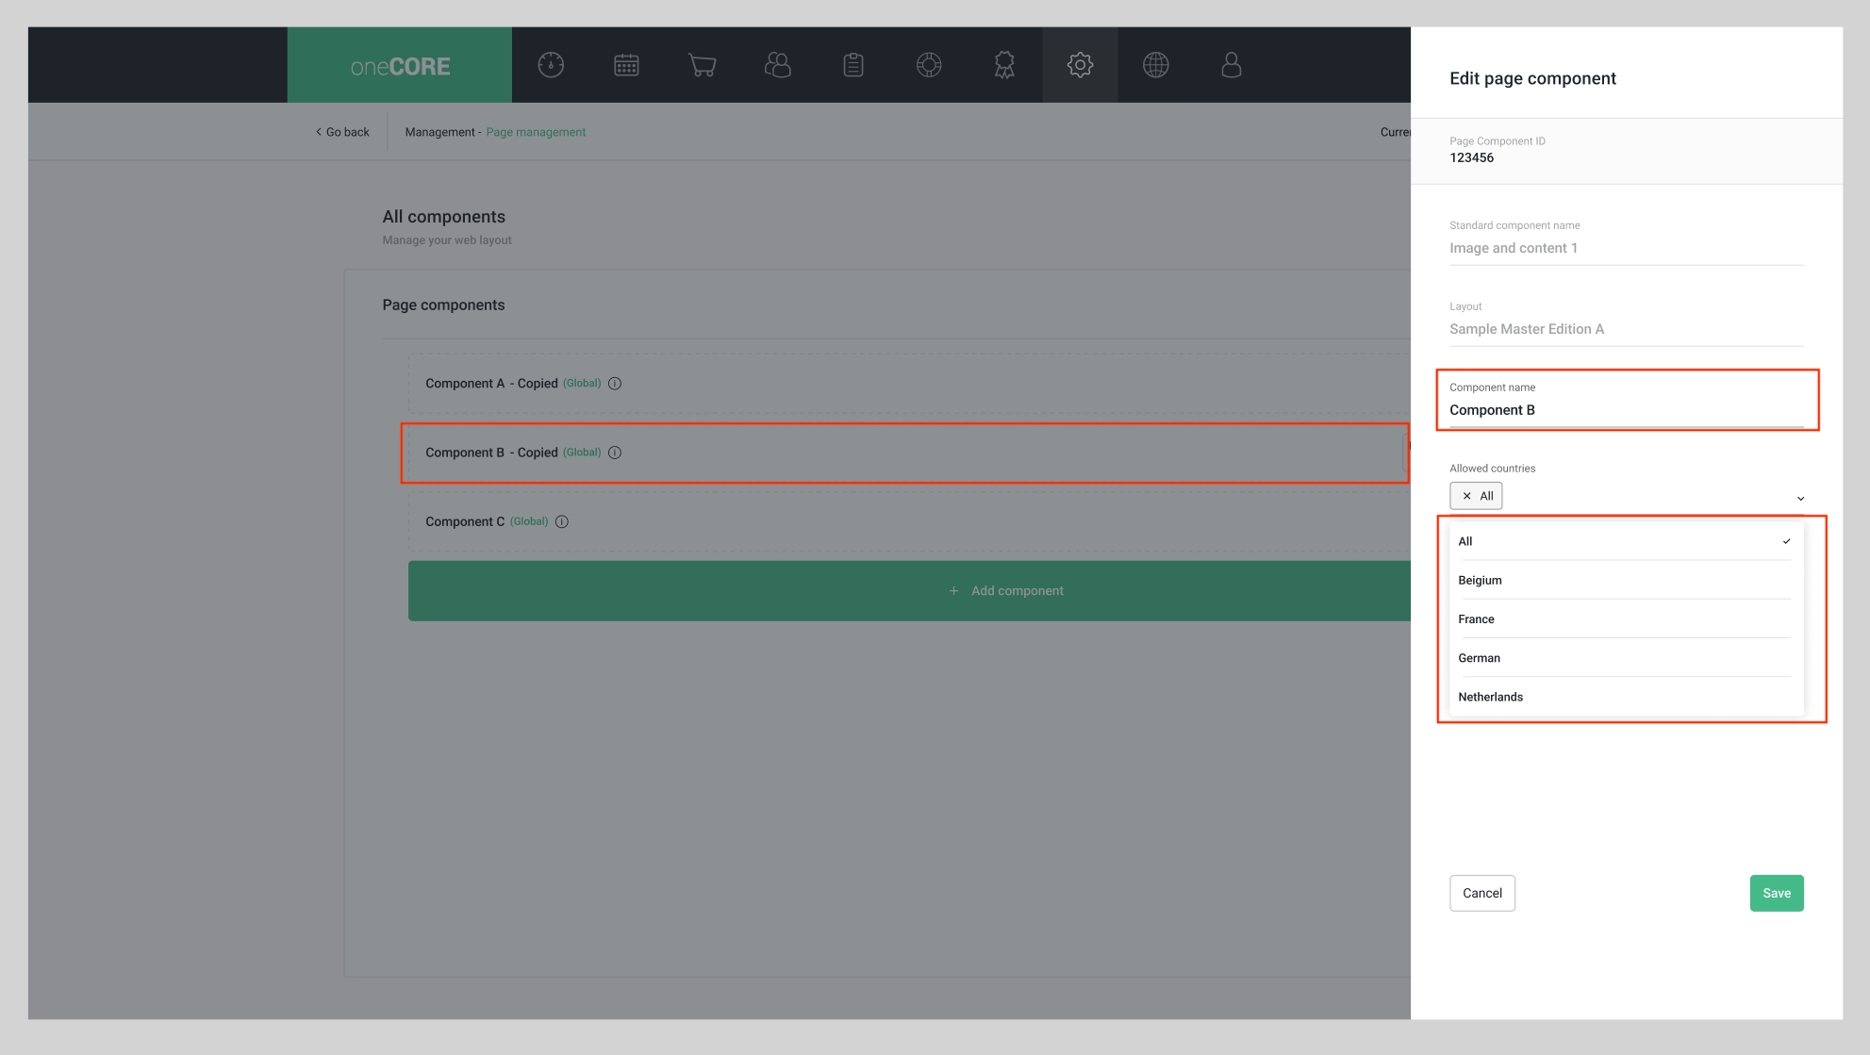This screenshot has width=1870, height=1055.
Task: Open the Page management breadcrumb link
Action: tap(536, 132)
